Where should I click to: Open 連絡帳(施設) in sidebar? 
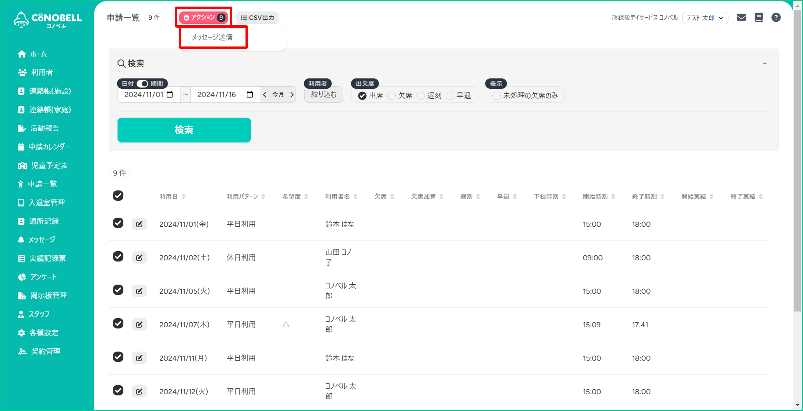[45, 91]
